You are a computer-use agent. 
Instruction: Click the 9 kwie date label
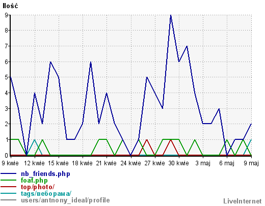click(x=10, y=163)
